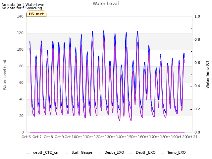Click the blue depth_CTD_cm legend swatch
This screenshot has height=159, width=212.
(28, 153)
